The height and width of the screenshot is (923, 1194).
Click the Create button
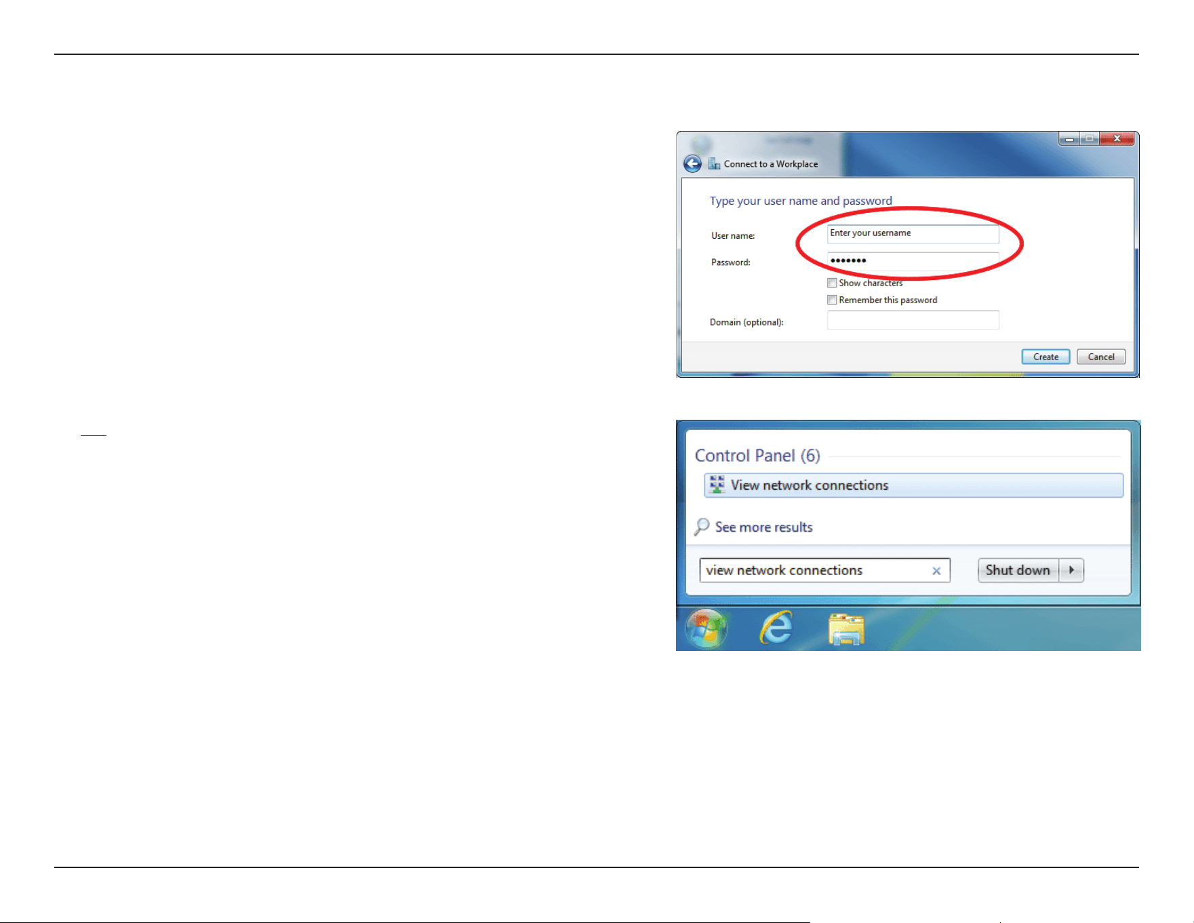pyautogui.click(x=1046, y=357)
